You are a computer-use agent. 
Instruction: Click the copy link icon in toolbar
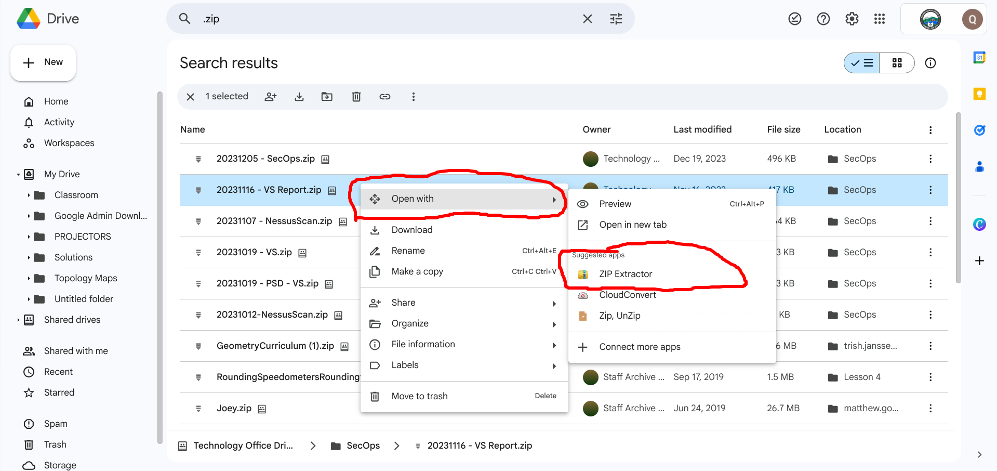pyautogui.click(x=384, y=97)
